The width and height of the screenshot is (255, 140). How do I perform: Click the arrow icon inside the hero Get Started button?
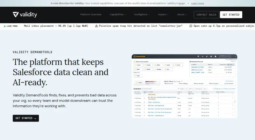35,118
